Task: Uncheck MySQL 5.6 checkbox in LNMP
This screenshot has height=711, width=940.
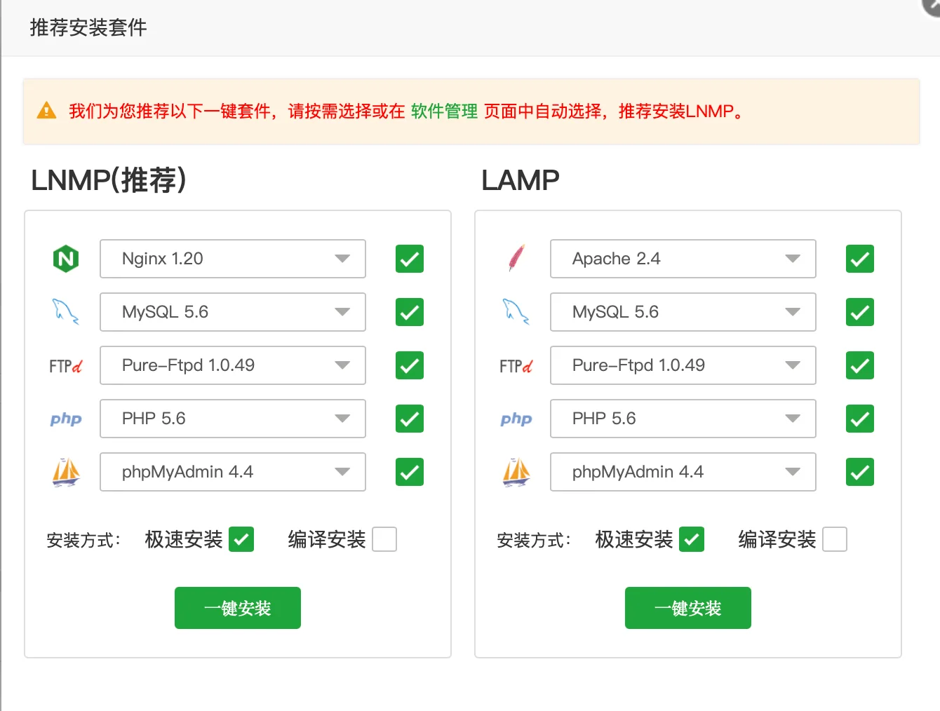Action: [x=410, y=312]
